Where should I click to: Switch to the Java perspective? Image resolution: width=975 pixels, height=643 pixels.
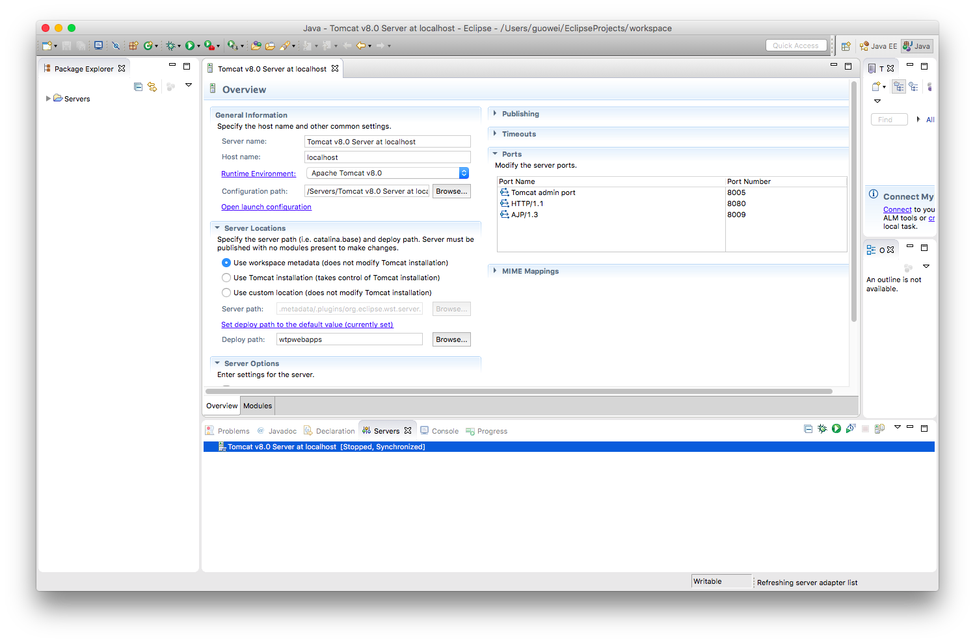click(x=916, y=46)
